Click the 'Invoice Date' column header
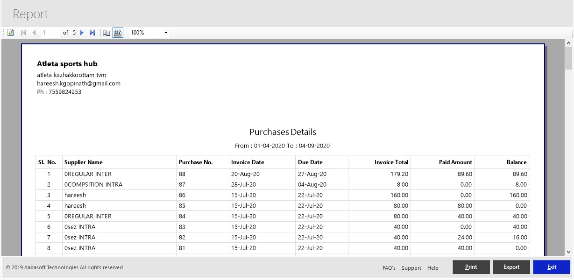This screenshot has height=280, width=574. 248,162
